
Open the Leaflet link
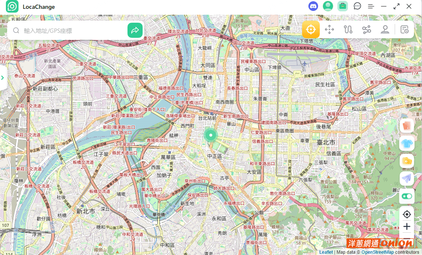(x=326, y=252)
